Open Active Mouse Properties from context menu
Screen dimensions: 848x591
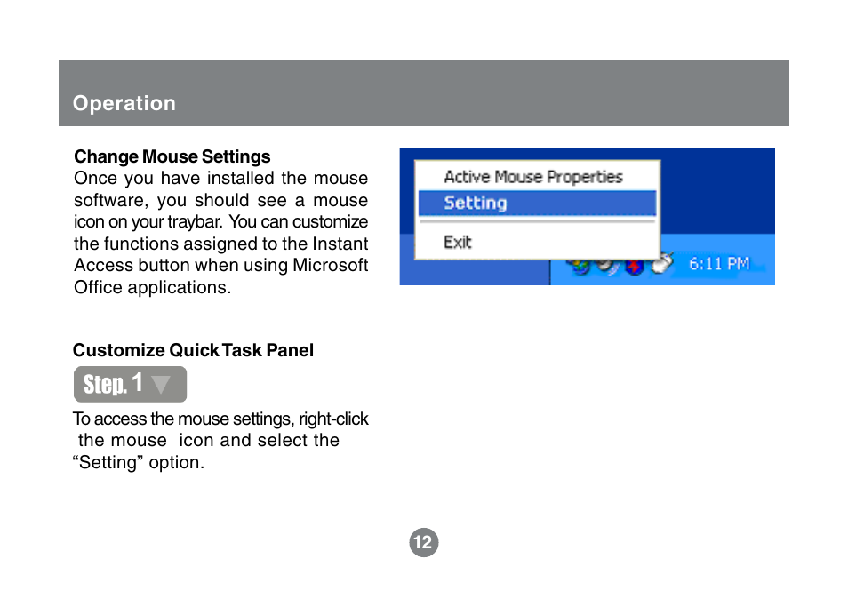click(x=532, y=177)
